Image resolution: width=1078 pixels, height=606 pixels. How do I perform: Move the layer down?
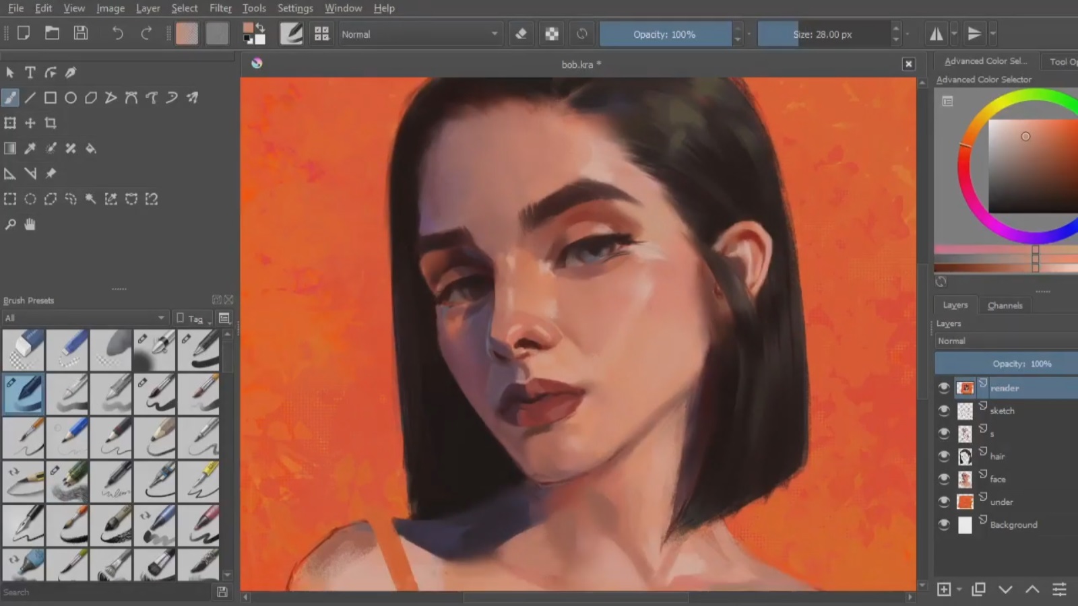coord(1006,590)
